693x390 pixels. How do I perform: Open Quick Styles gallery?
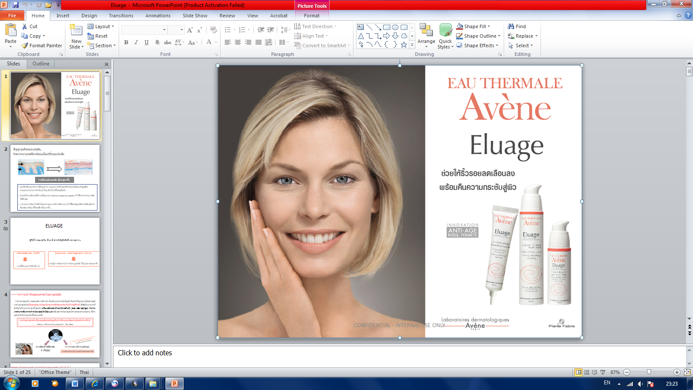point(445,36)
